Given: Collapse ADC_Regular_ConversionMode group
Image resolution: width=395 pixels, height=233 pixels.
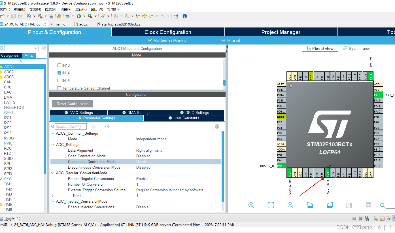Looking at the screenshot, I should coord(53,173).
